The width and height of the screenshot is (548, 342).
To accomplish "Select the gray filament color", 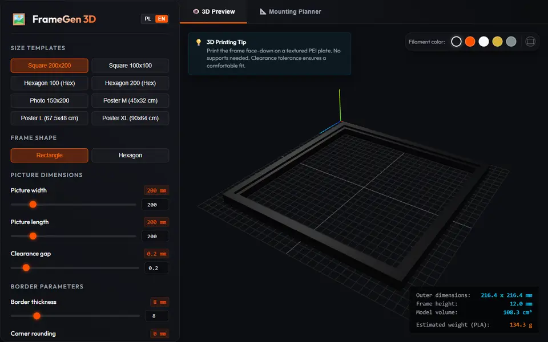I will click(x=511, y=42).
